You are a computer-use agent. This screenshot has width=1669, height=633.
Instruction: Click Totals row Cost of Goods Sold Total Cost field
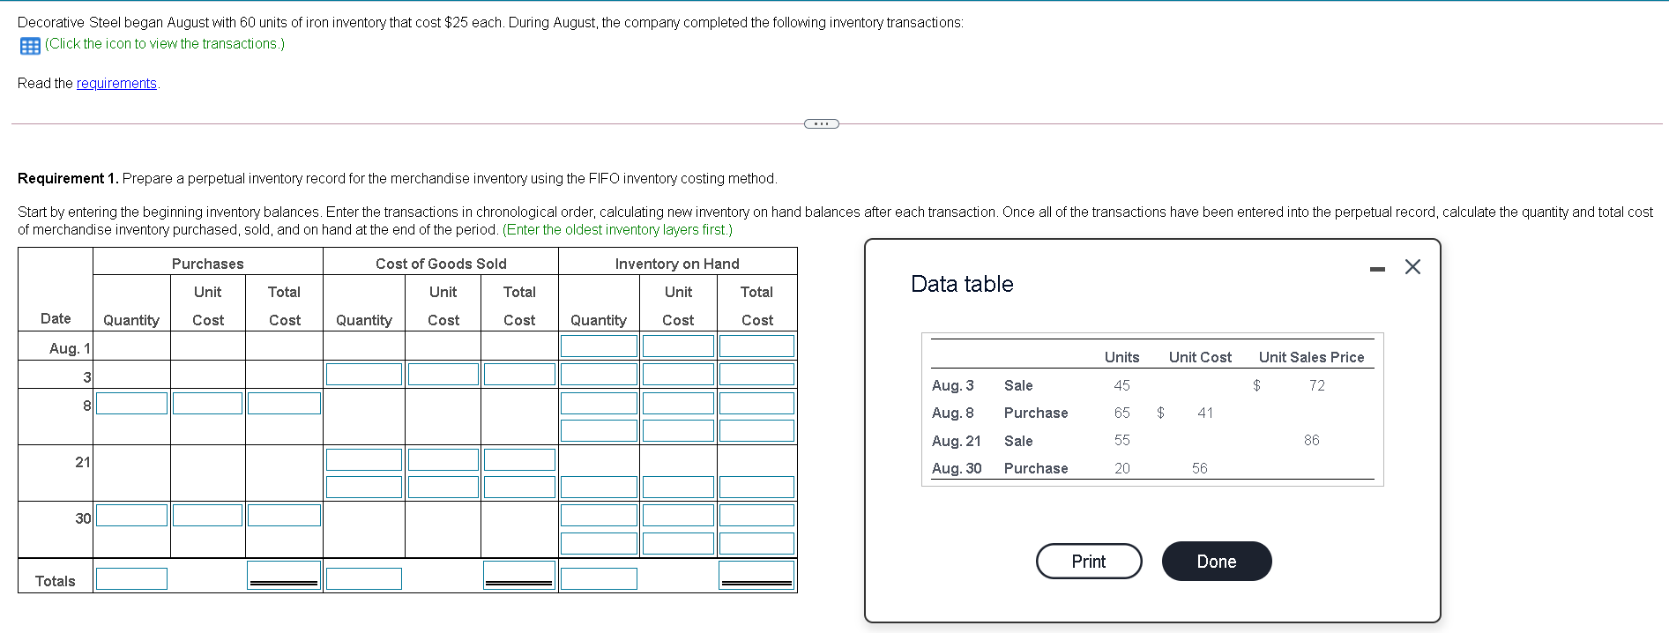click(x=519, y=576)
